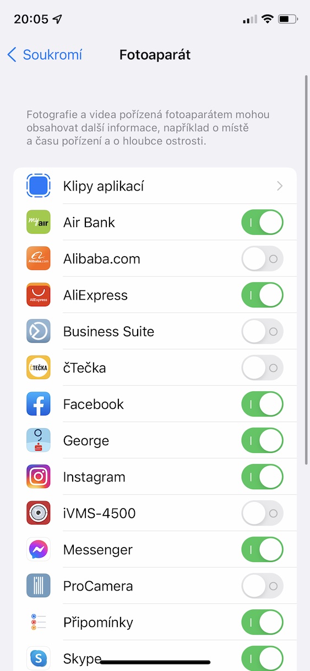
Task: Tap the ProCamera app icon
Action: coord(39,586)
